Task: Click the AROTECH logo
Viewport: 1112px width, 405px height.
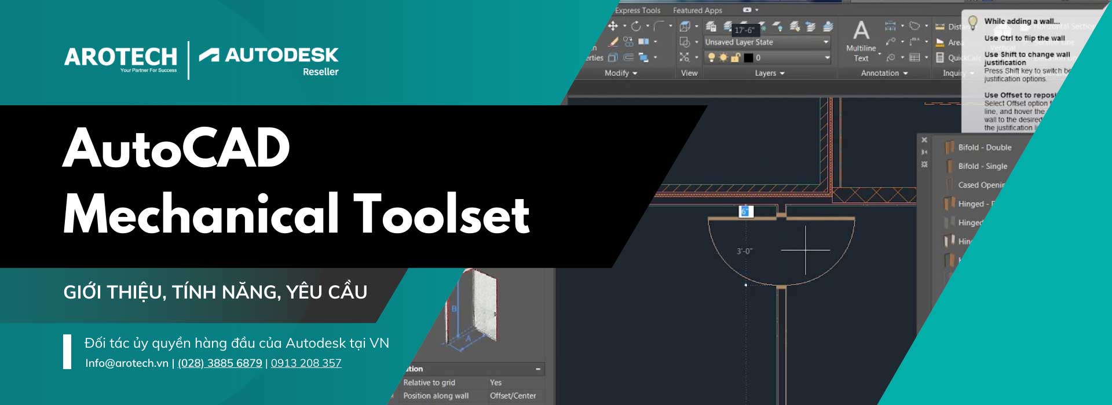Action: tap(120, 58)
